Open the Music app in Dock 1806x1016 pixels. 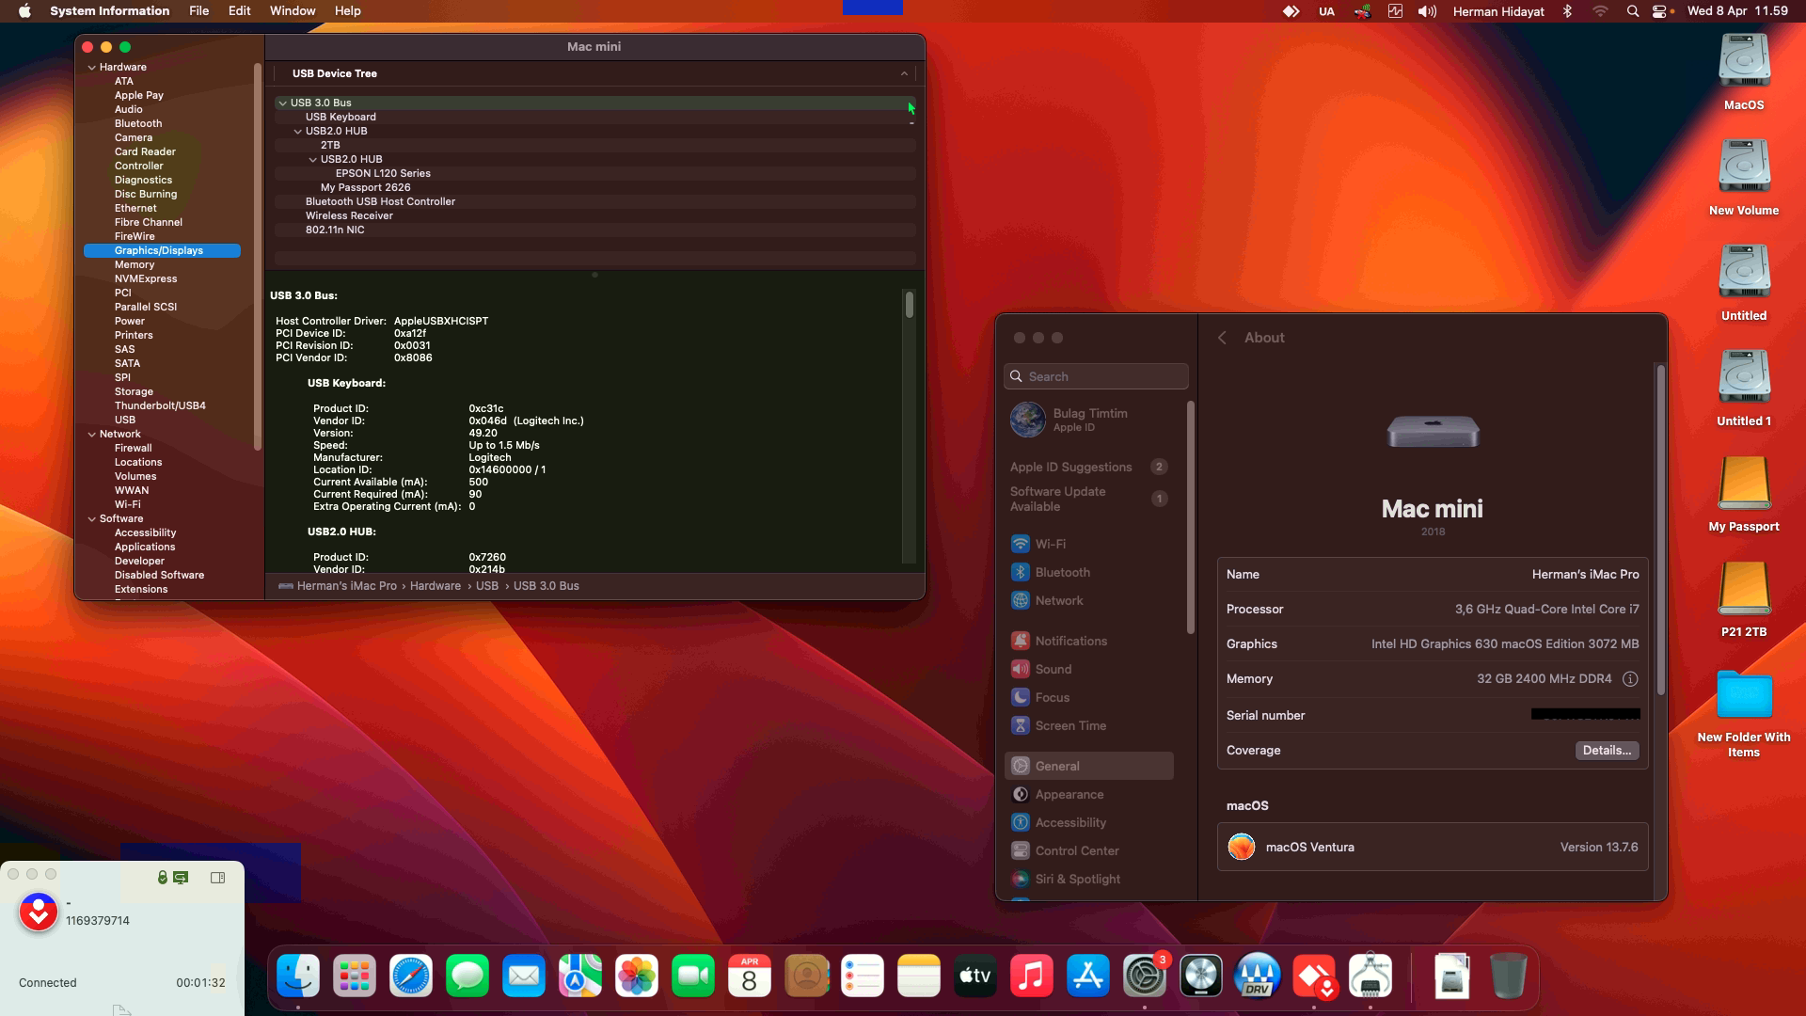coord(1032,976)
